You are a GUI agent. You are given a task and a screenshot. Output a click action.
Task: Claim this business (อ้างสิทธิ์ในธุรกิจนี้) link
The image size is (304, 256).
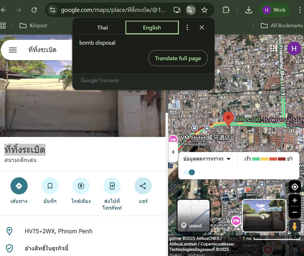[46, 248]
